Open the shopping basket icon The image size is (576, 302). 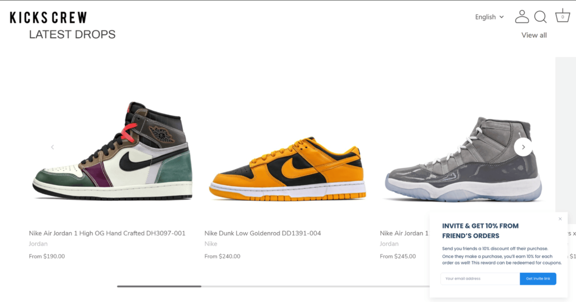(562, 16)
